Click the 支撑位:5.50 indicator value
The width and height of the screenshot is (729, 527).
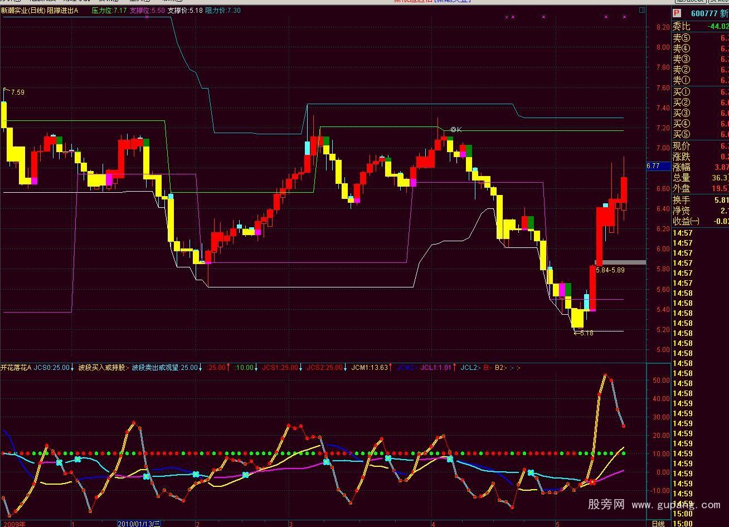pyautogui.click(x=147, y=11)
